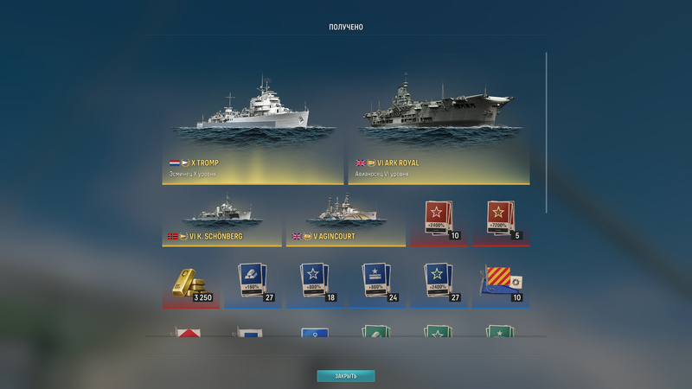
Task: Click the Netherlands flag icon beside X Tromp
Action: [x=175, y=163]
